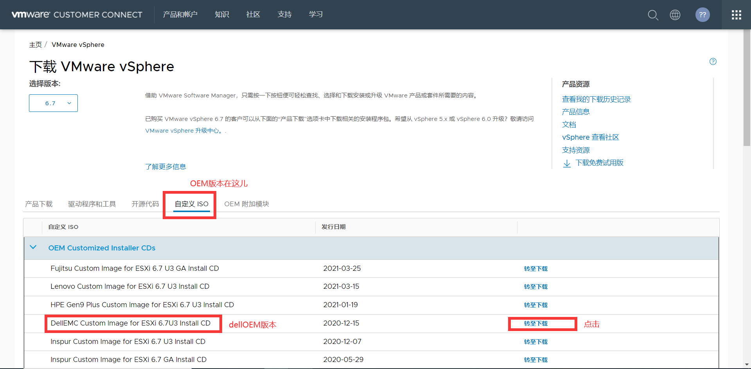The image size is (751, 369).
Task: Open the 支持资源 link
Action: (x=576, y=150)
